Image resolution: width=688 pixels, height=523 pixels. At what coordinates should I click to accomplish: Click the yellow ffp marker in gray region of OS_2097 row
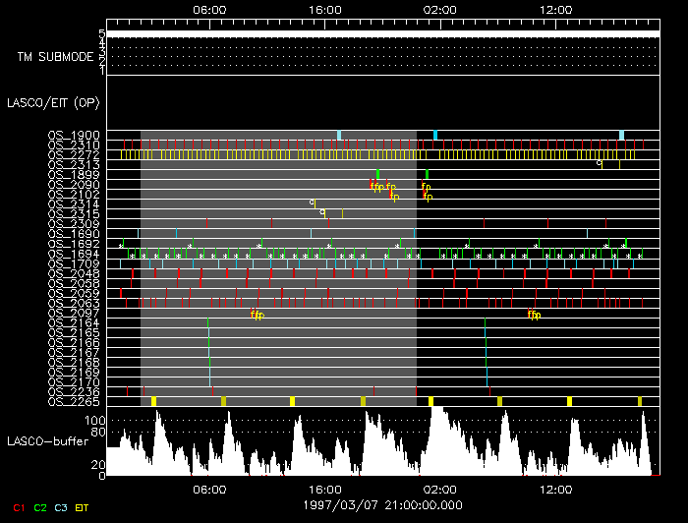[258, 315]
